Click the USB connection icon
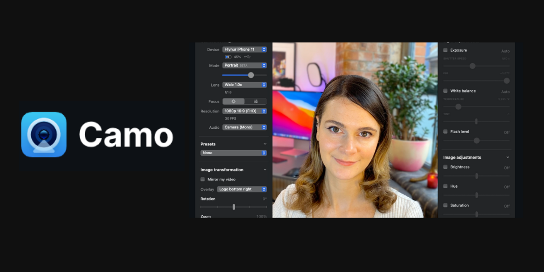This screenshot has width=544, height=272. pos(247,57)
